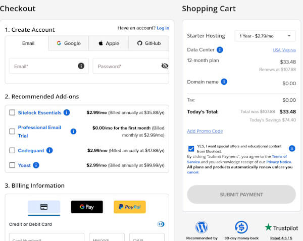Open the hosting plan term dropdown

265,36
